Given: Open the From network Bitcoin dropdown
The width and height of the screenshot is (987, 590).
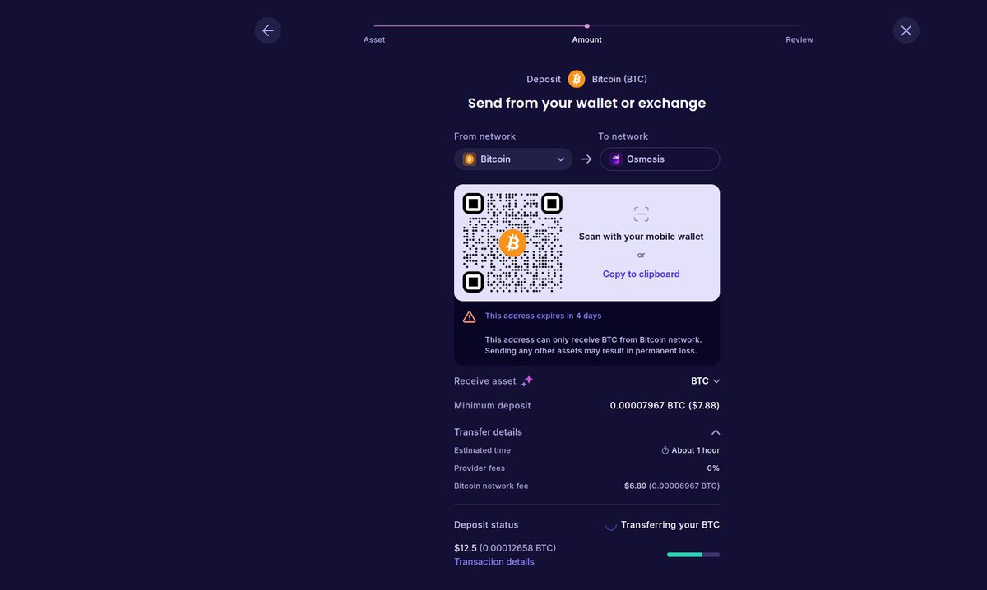Looking at the screenshot, I should [x=513, y=159].
